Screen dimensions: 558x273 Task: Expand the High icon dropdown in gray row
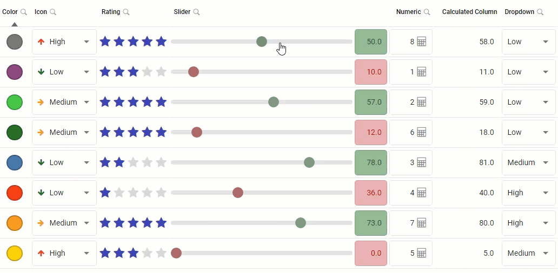(x=87, y=42)
